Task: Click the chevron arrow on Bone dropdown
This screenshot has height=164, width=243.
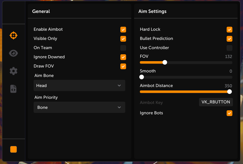Action: [119, 107]
